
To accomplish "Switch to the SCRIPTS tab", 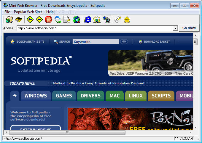I will click(x=161, y=96).
